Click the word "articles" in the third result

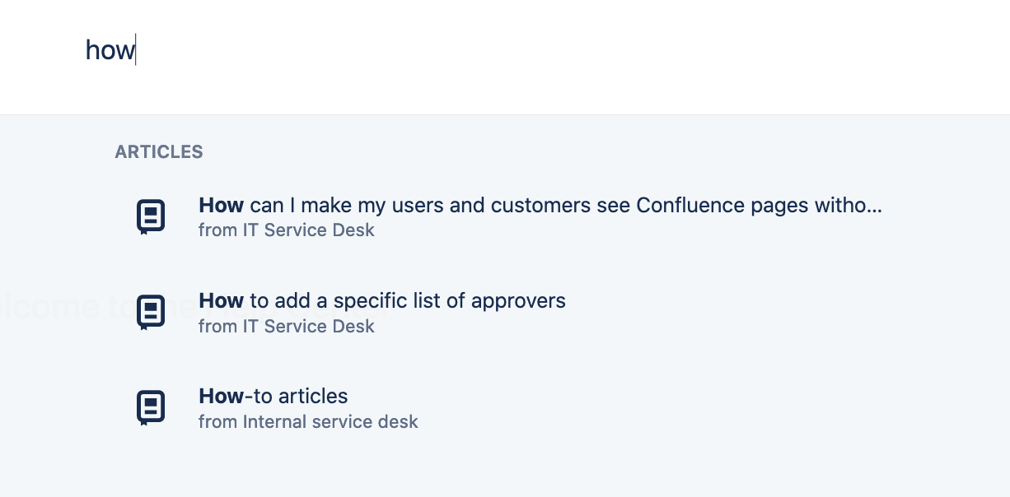(314, 396)
